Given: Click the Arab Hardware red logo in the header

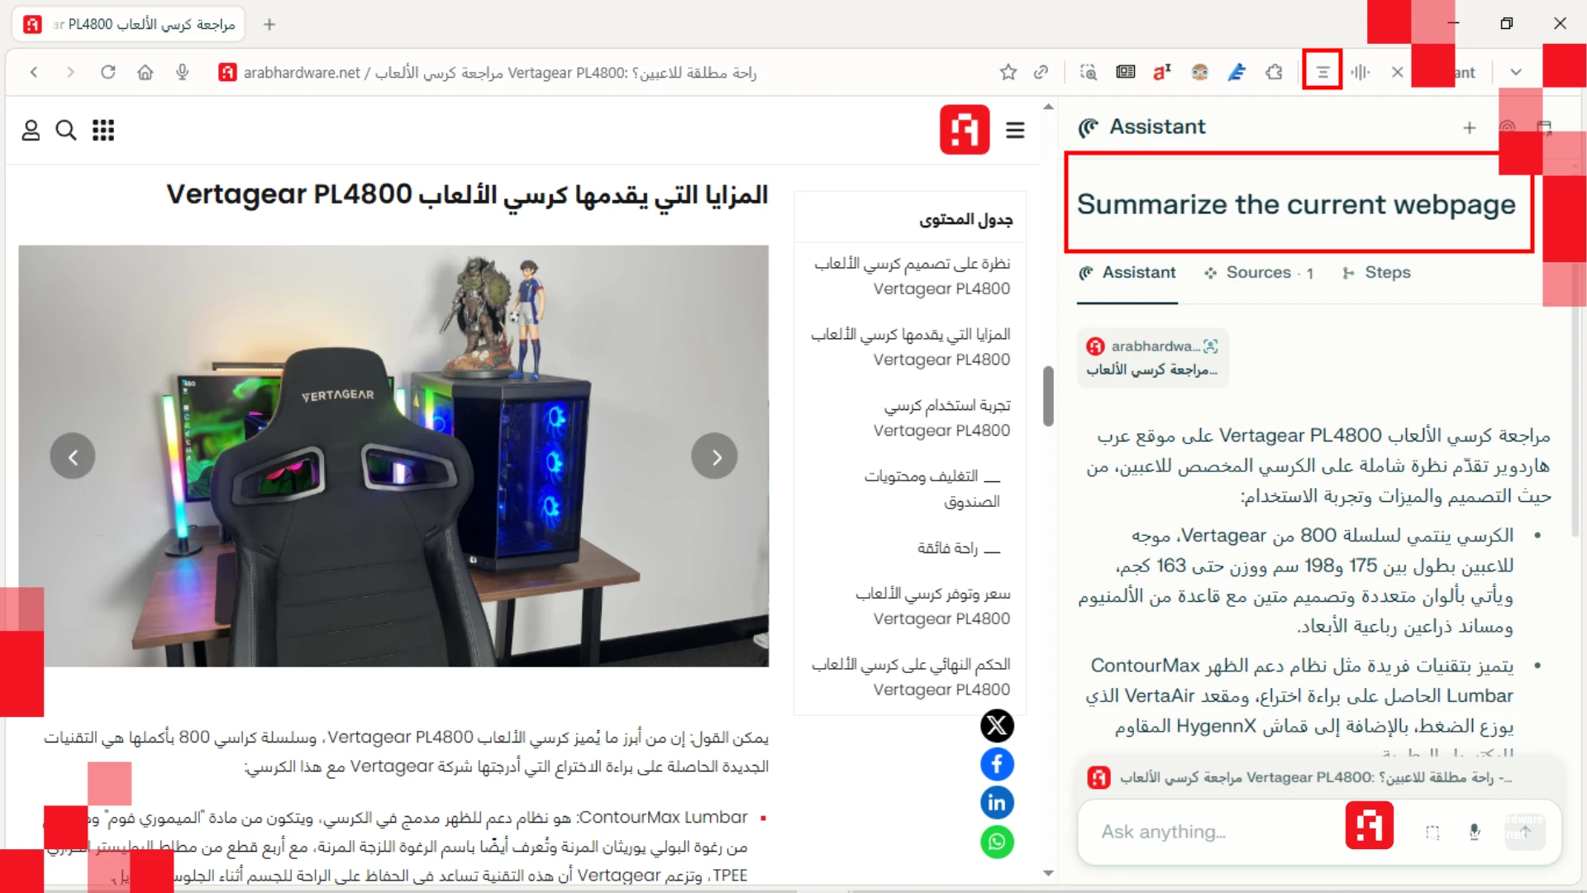Looking at the screenshot, I should tap(965, 130).
